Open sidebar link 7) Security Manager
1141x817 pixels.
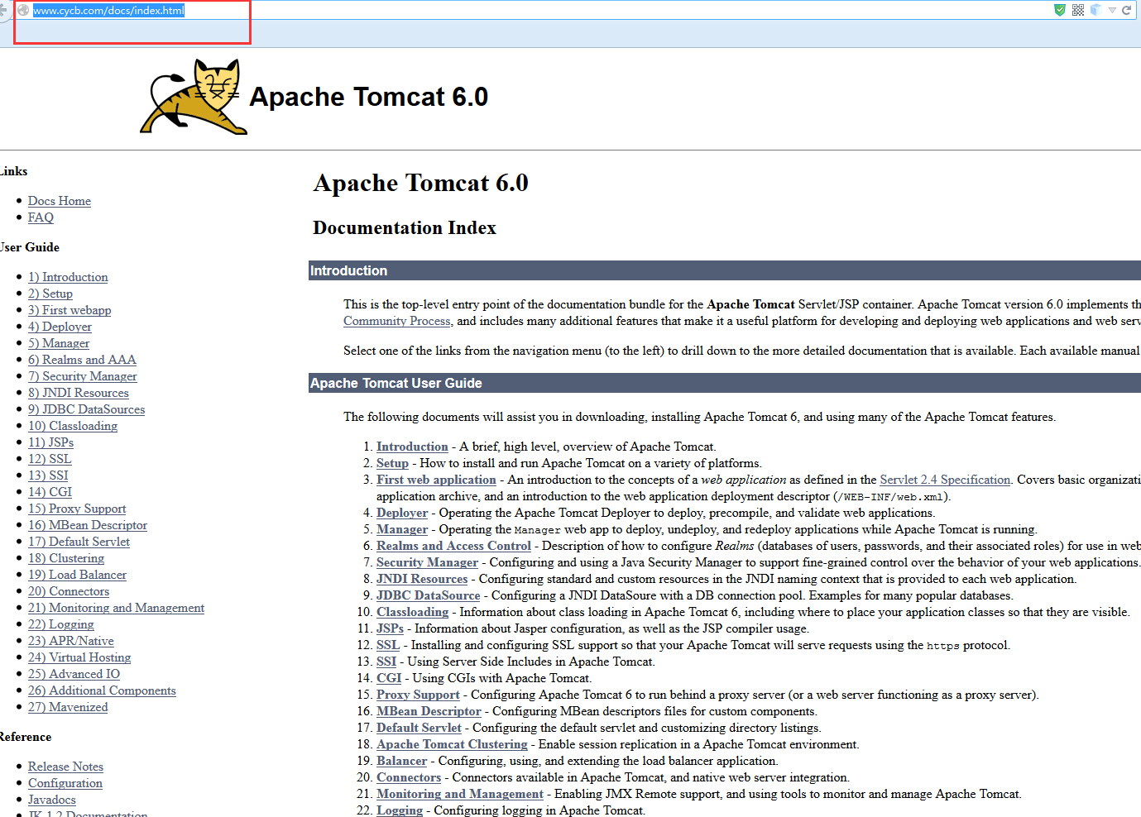(83, 376)
